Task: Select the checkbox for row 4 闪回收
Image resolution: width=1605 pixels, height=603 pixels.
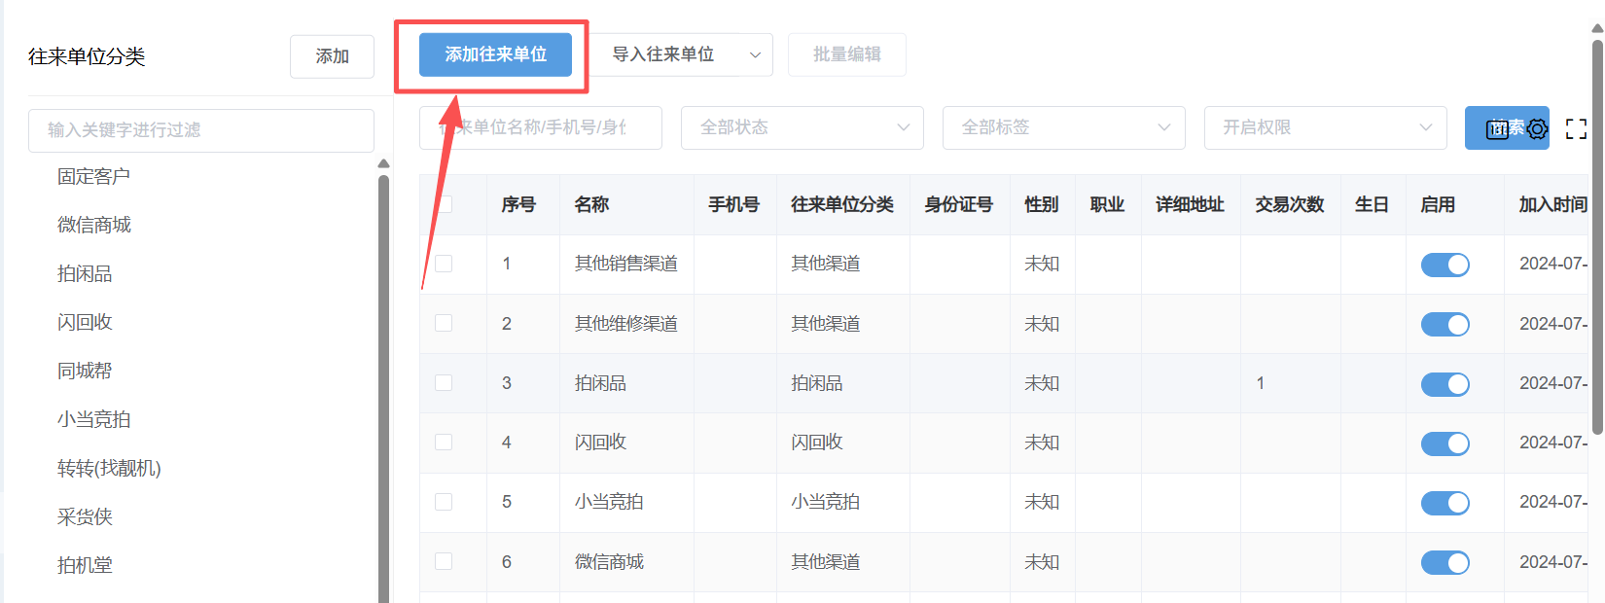Action: [444, 442]
